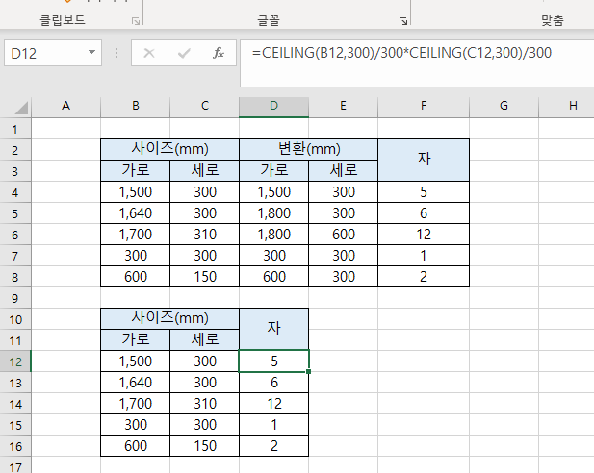Select cell F5 with value 6
This screenshot has width=594, height=473.
pyautogui.click(x=424, y=213)
